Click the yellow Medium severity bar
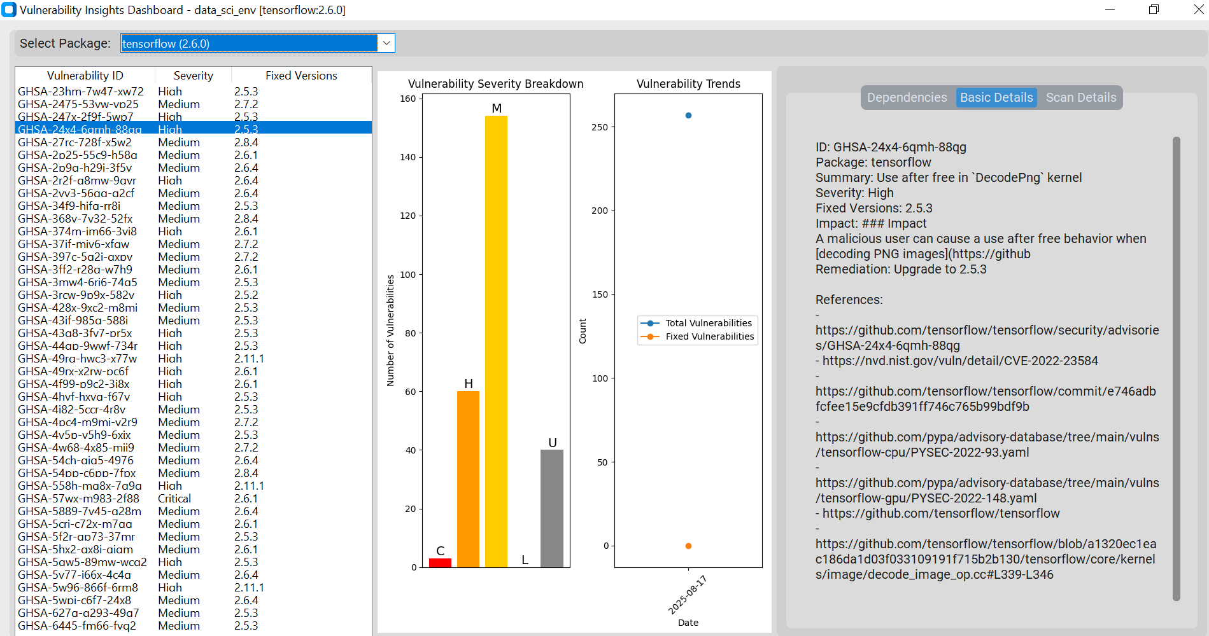 (x=496, y=342)
